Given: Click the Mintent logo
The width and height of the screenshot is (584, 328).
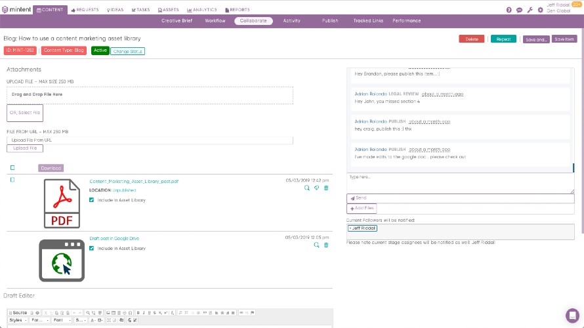Looking at the screenshot, I should (x=17, y=10).
